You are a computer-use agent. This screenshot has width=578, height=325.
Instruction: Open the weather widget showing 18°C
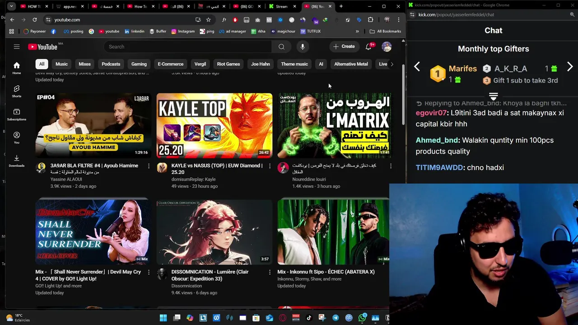pyautogui.click(x=18, y=318)
